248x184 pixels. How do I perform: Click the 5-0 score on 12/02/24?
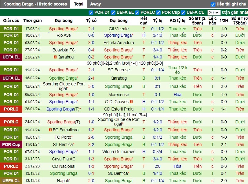(x=91, y=86)
